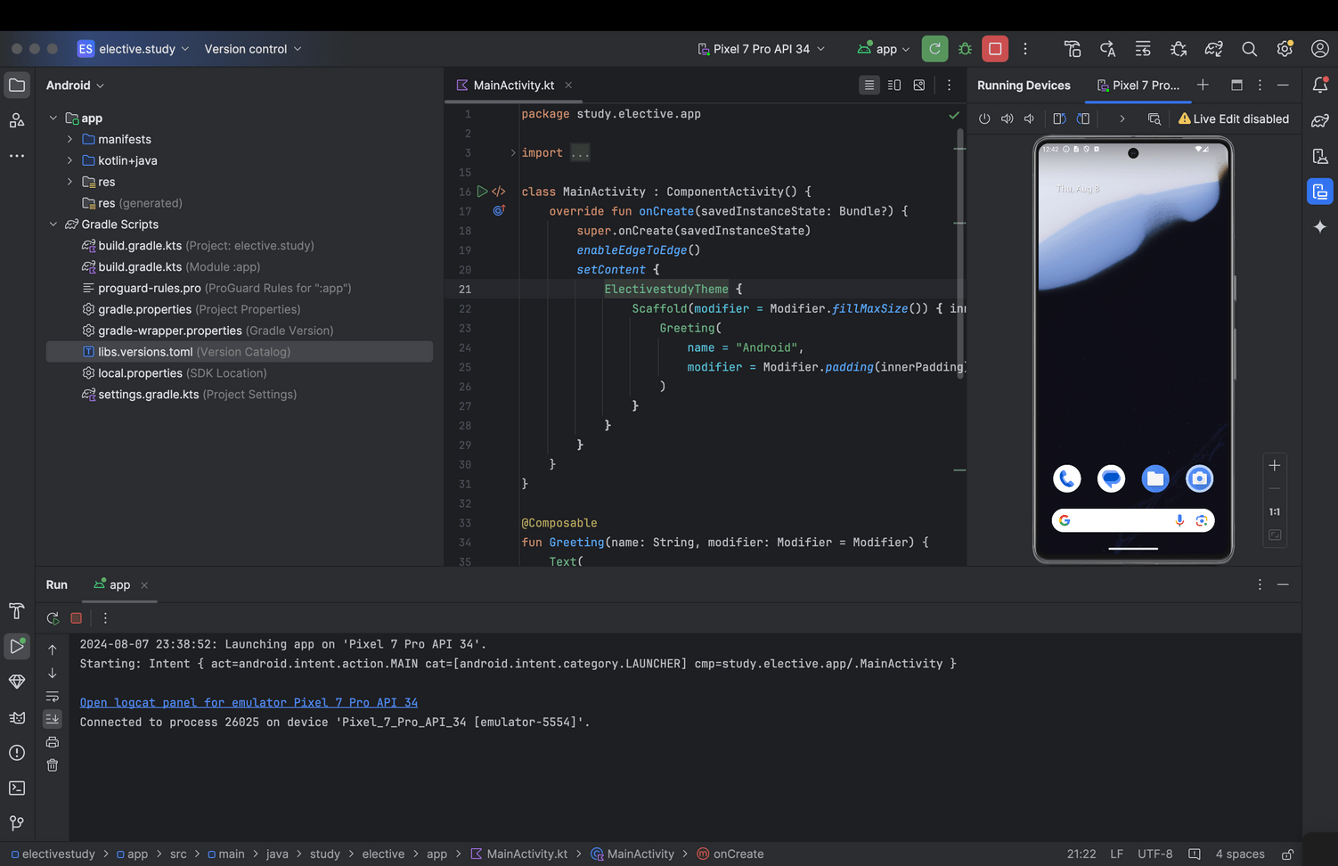
Task: Collapse the Gradle Scripts node
Action: pos(53,225)
